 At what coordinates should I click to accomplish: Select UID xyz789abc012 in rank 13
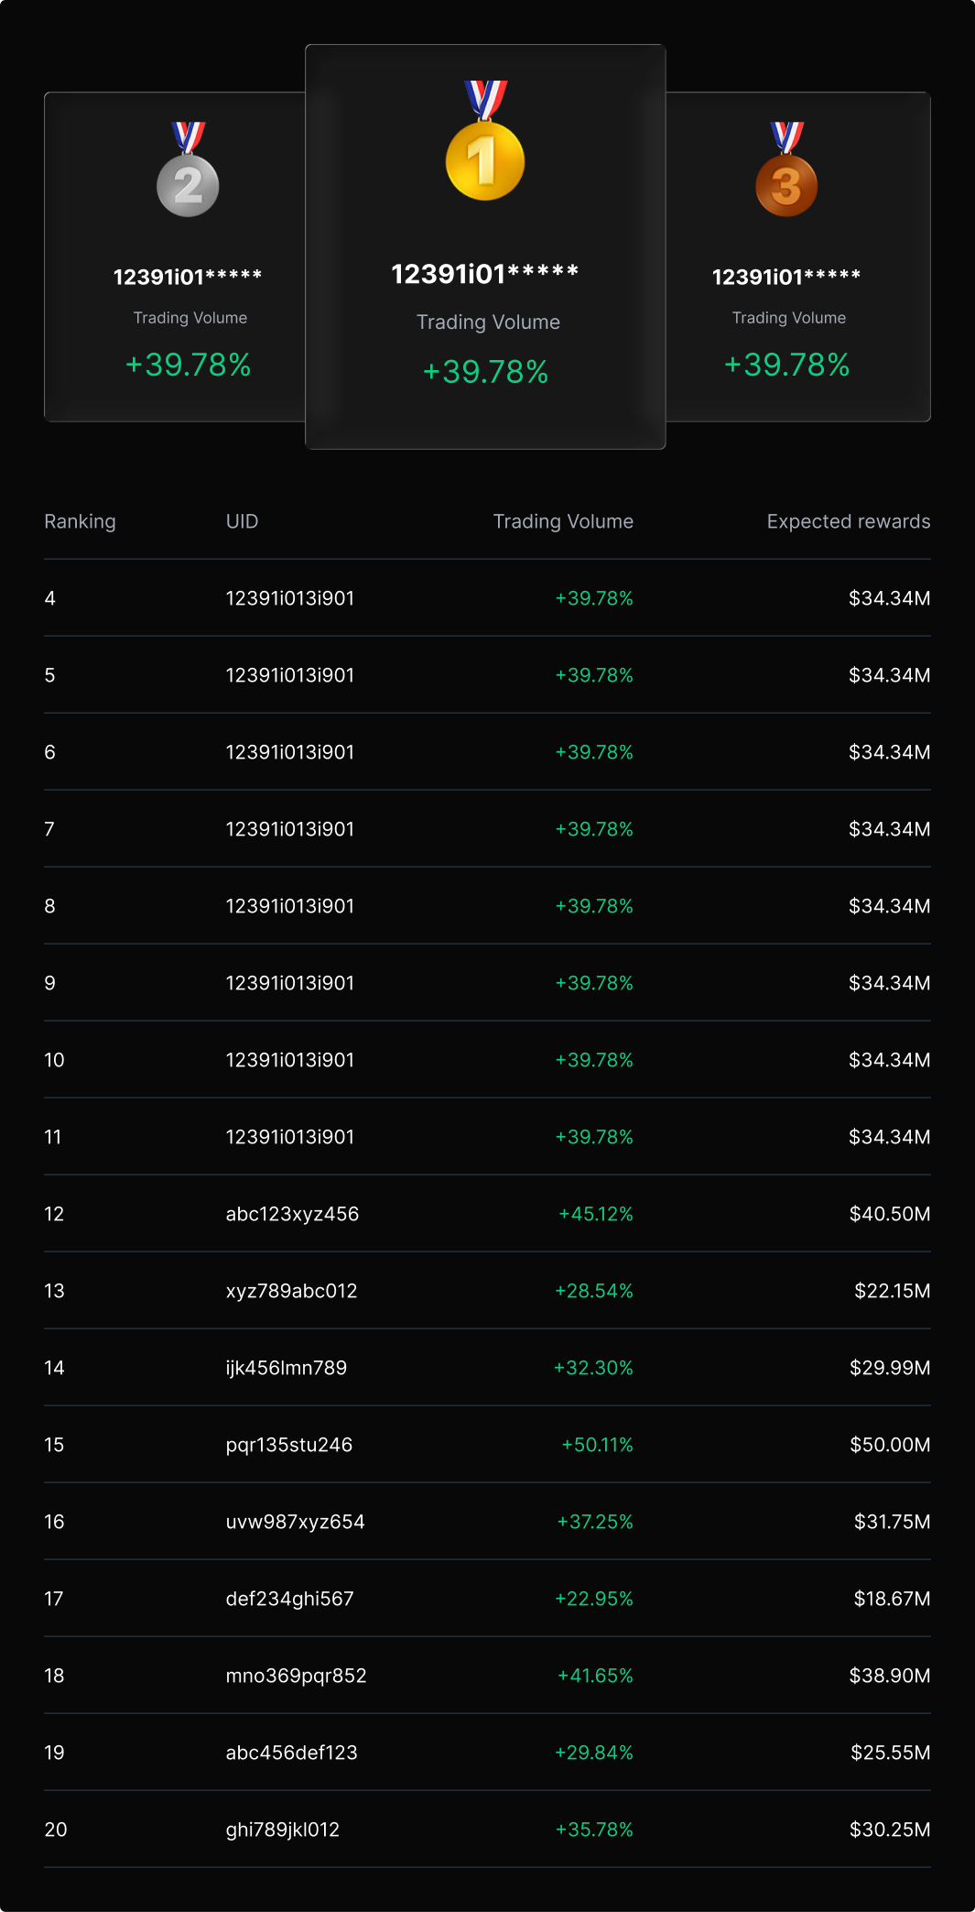[x=291, y=1291]
